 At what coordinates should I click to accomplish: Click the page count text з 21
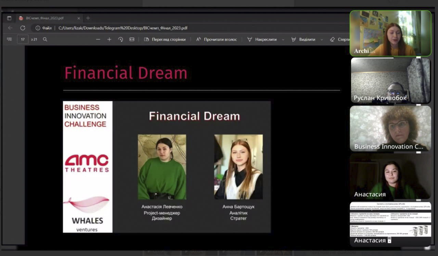(x=34, y=39)
